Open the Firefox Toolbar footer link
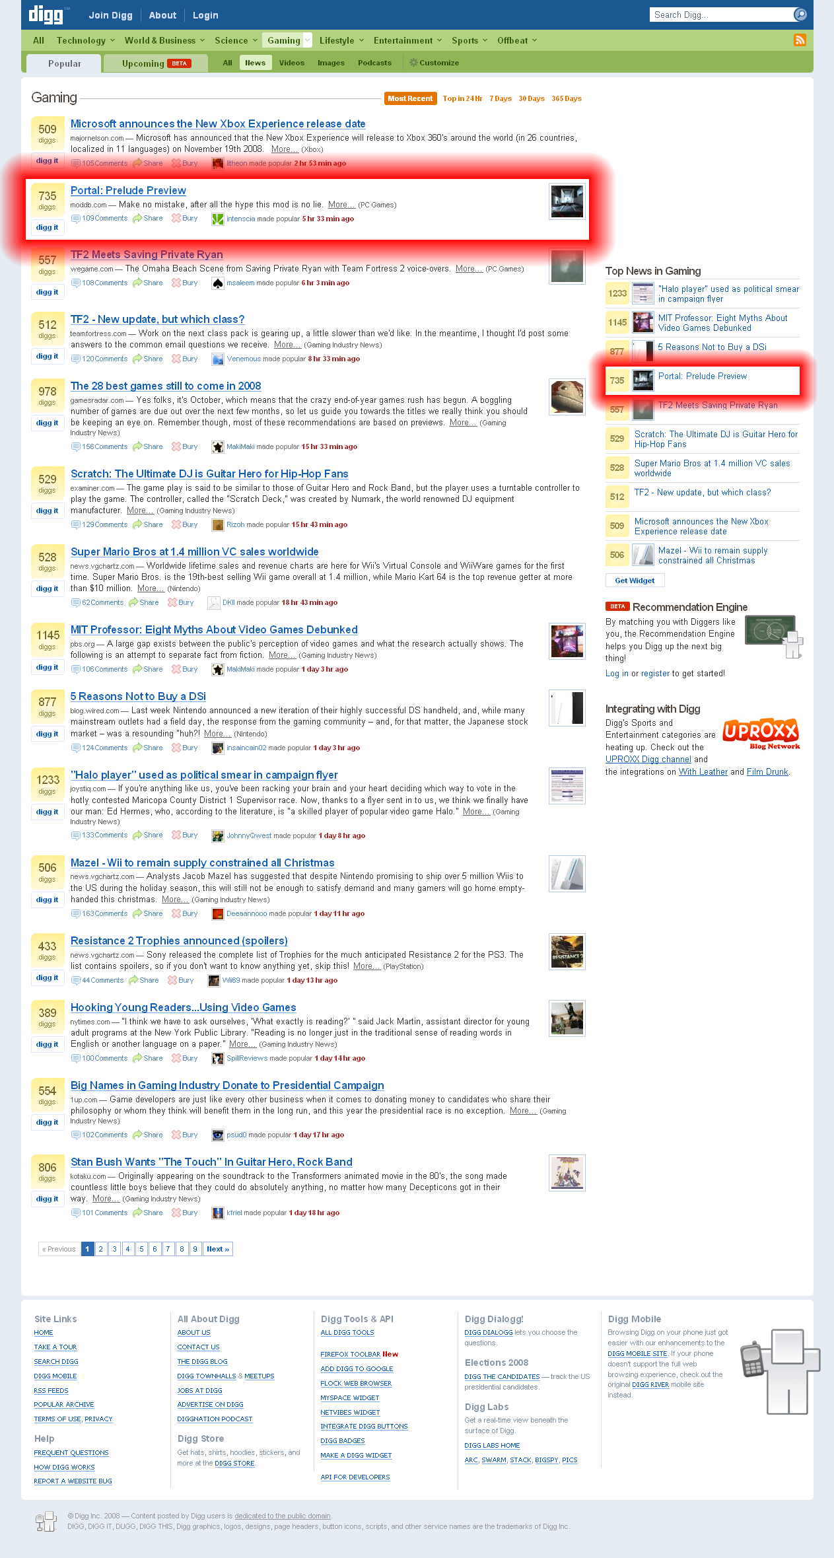Viewport: 834px width, 1558px height. pyautogui.click(x=351, y=1354)
